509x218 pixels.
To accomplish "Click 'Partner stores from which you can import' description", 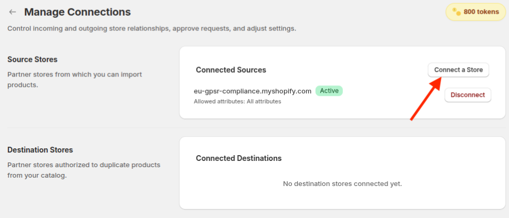I will (x=75, y=80).
